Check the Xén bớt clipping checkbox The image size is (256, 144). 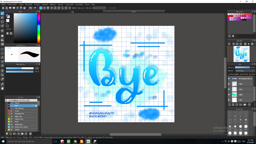(x=241, y=74)
